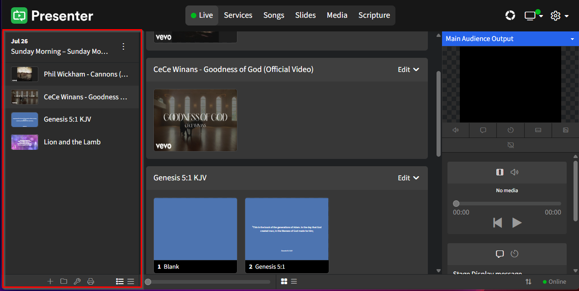Screen dimensions: 579x291
Task: Switch slides to list view
Action: (294, 281)
